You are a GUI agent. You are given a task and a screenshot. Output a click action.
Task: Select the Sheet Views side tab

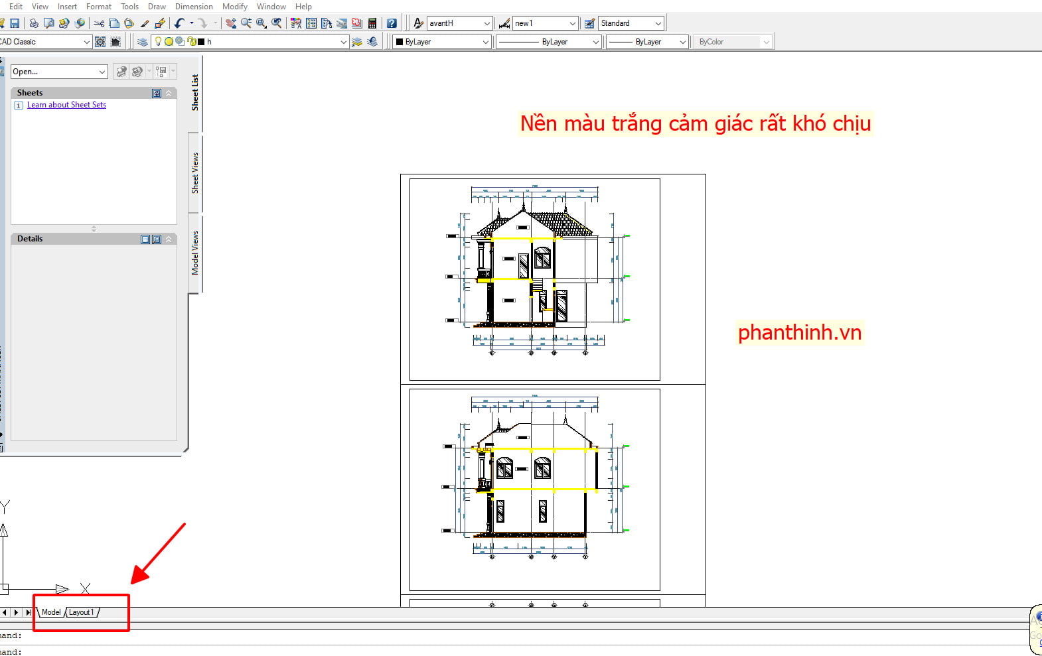click(x=195, y=173)
